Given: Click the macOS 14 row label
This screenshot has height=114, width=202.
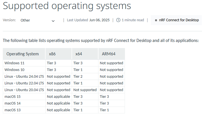Looking at the screenshot, I should [13, 103].
